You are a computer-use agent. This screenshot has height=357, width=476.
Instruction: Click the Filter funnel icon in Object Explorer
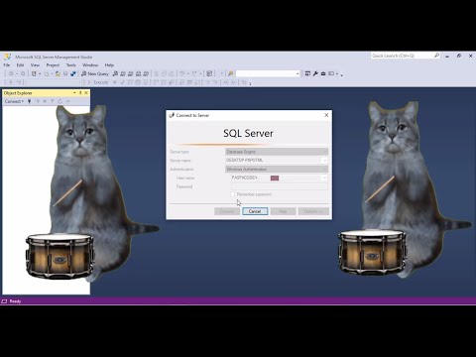point(53,101)
